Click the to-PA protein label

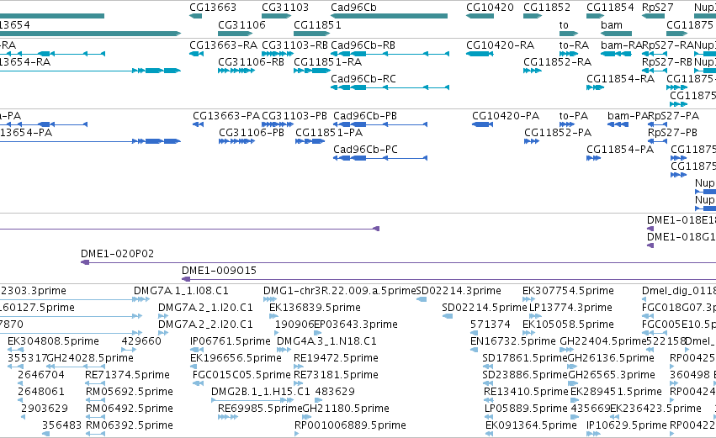point(574,116)
